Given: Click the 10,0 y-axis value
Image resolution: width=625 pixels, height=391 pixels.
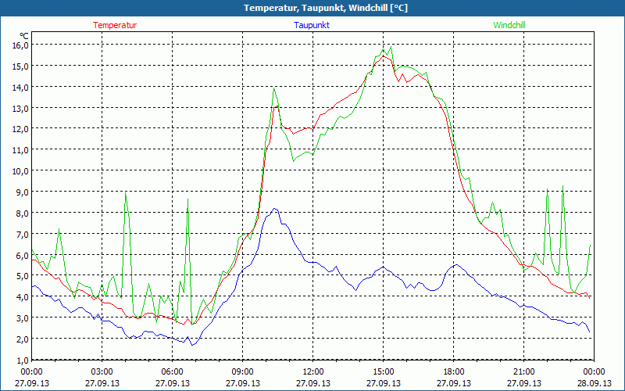Looking at the screenshot, I should click(20, 171).
